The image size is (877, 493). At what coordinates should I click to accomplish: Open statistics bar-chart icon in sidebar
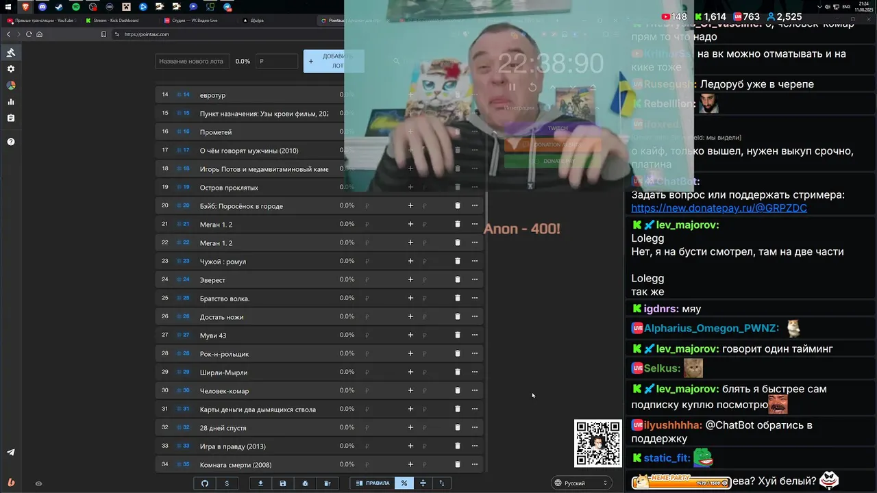(x=11, y=102)
